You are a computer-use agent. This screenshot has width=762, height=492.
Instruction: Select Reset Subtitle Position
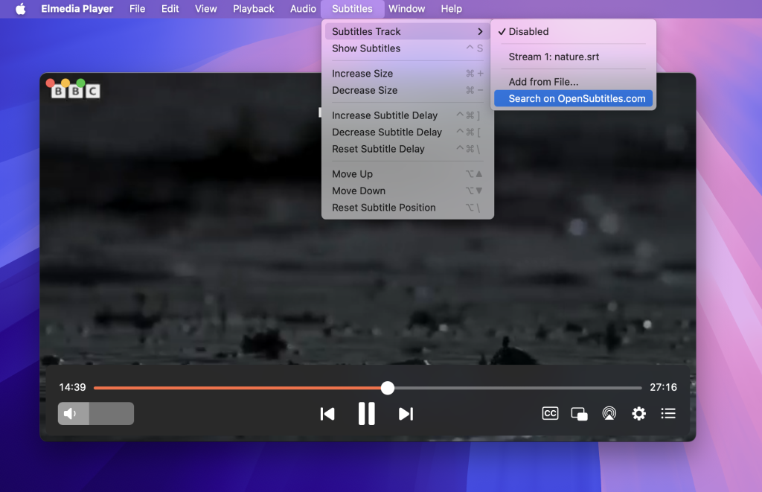[384, 208]
